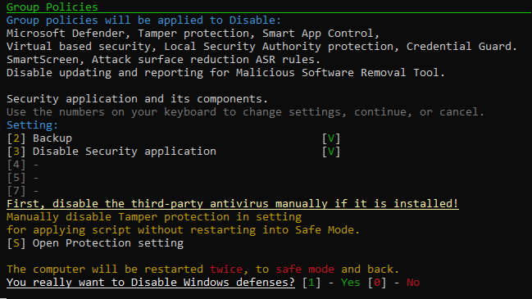This screenshot has height=299, width=532.
Task: Click the gray 'Use the numbers on your keyboard' hint
Action: click(x=245, y=112)
